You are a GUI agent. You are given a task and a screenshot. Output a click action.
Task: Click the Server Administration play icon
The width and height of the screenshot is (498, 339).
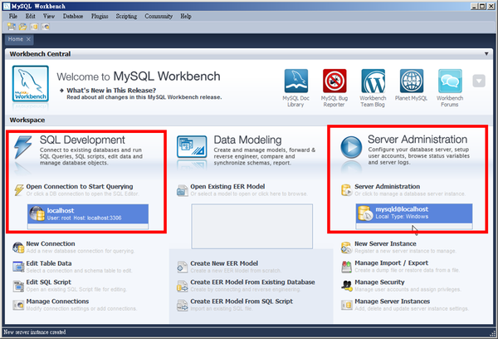[351, 147]
